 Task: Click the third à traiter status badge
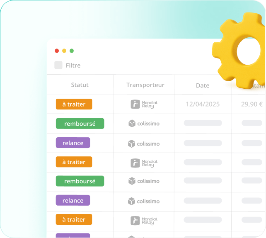pos(74,219)
